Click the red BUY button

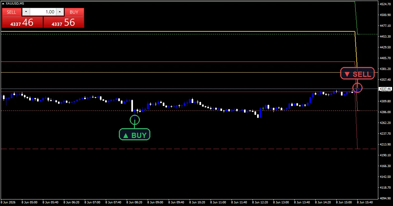(x=74, y=12)
